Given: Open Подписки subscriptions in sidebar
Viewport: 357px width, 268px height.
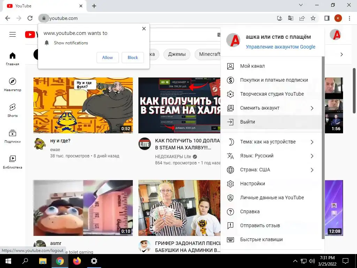Looking at the screenshot, I should [13, 136].
